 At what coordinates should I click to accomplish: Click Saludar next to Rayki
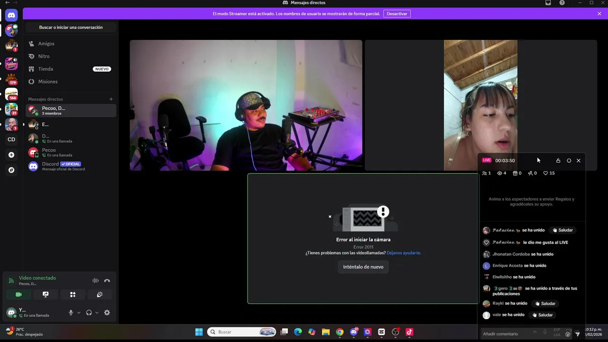(545, 304)
